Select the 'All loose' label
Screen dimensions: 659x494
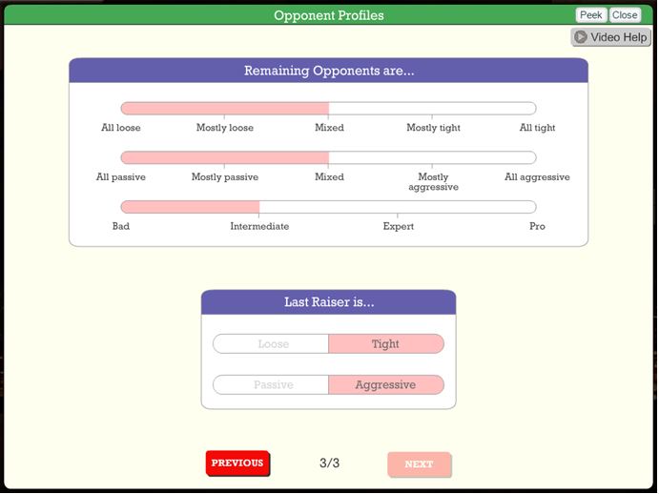[x=120, y=128]
